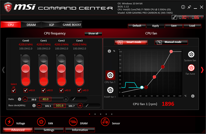Viewport: 206px width, 134px height.
Task: Switch to the DRAM tab
Action: point(31,25)
